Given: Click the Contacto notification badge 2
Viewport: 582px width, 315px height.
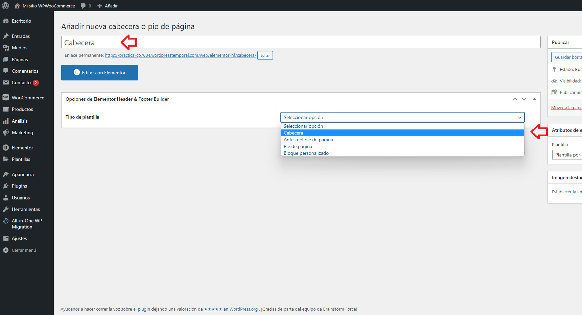Looking at the screenshot, I should click(36, 83).
